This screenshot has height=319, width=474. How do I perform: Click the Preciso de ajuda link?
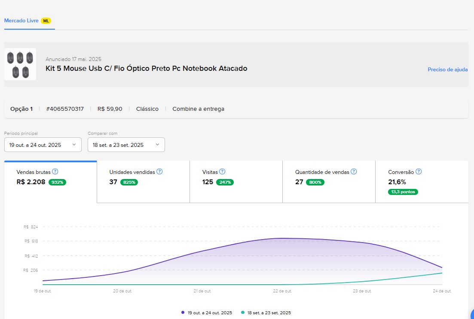tap(447, 70)
